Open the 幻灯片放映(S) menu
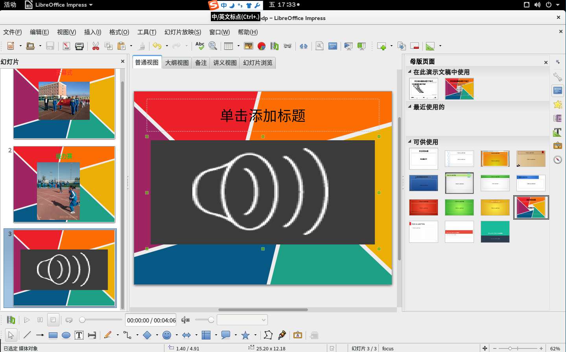Viewport: 566px width, 352px height. (183, 32)
